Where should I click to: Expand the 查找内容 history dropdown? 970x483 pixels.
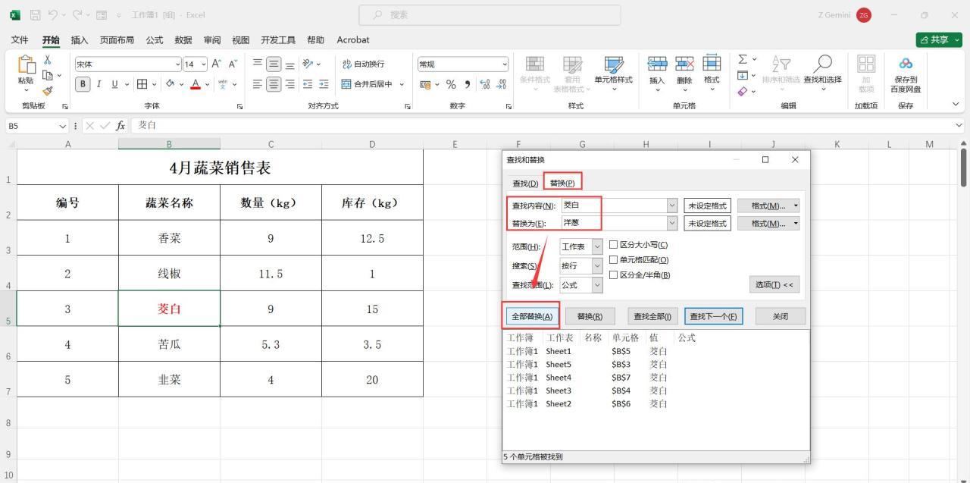pyautogui.click(x=671, y=205)
